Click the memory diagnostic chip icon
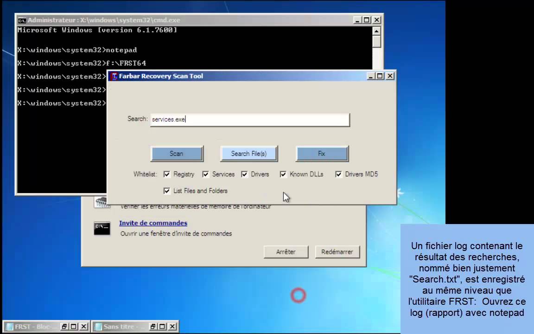 [x=102, y=202]
